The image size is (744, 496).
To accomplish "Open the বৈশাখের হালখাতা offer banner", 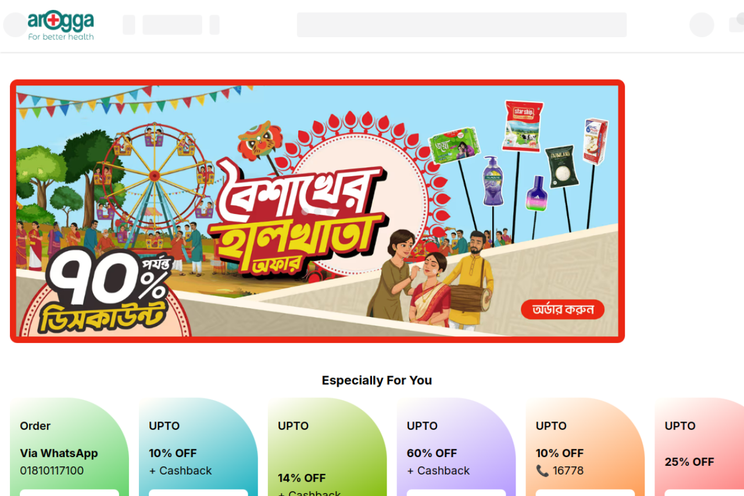I will [x=317, y=211].
